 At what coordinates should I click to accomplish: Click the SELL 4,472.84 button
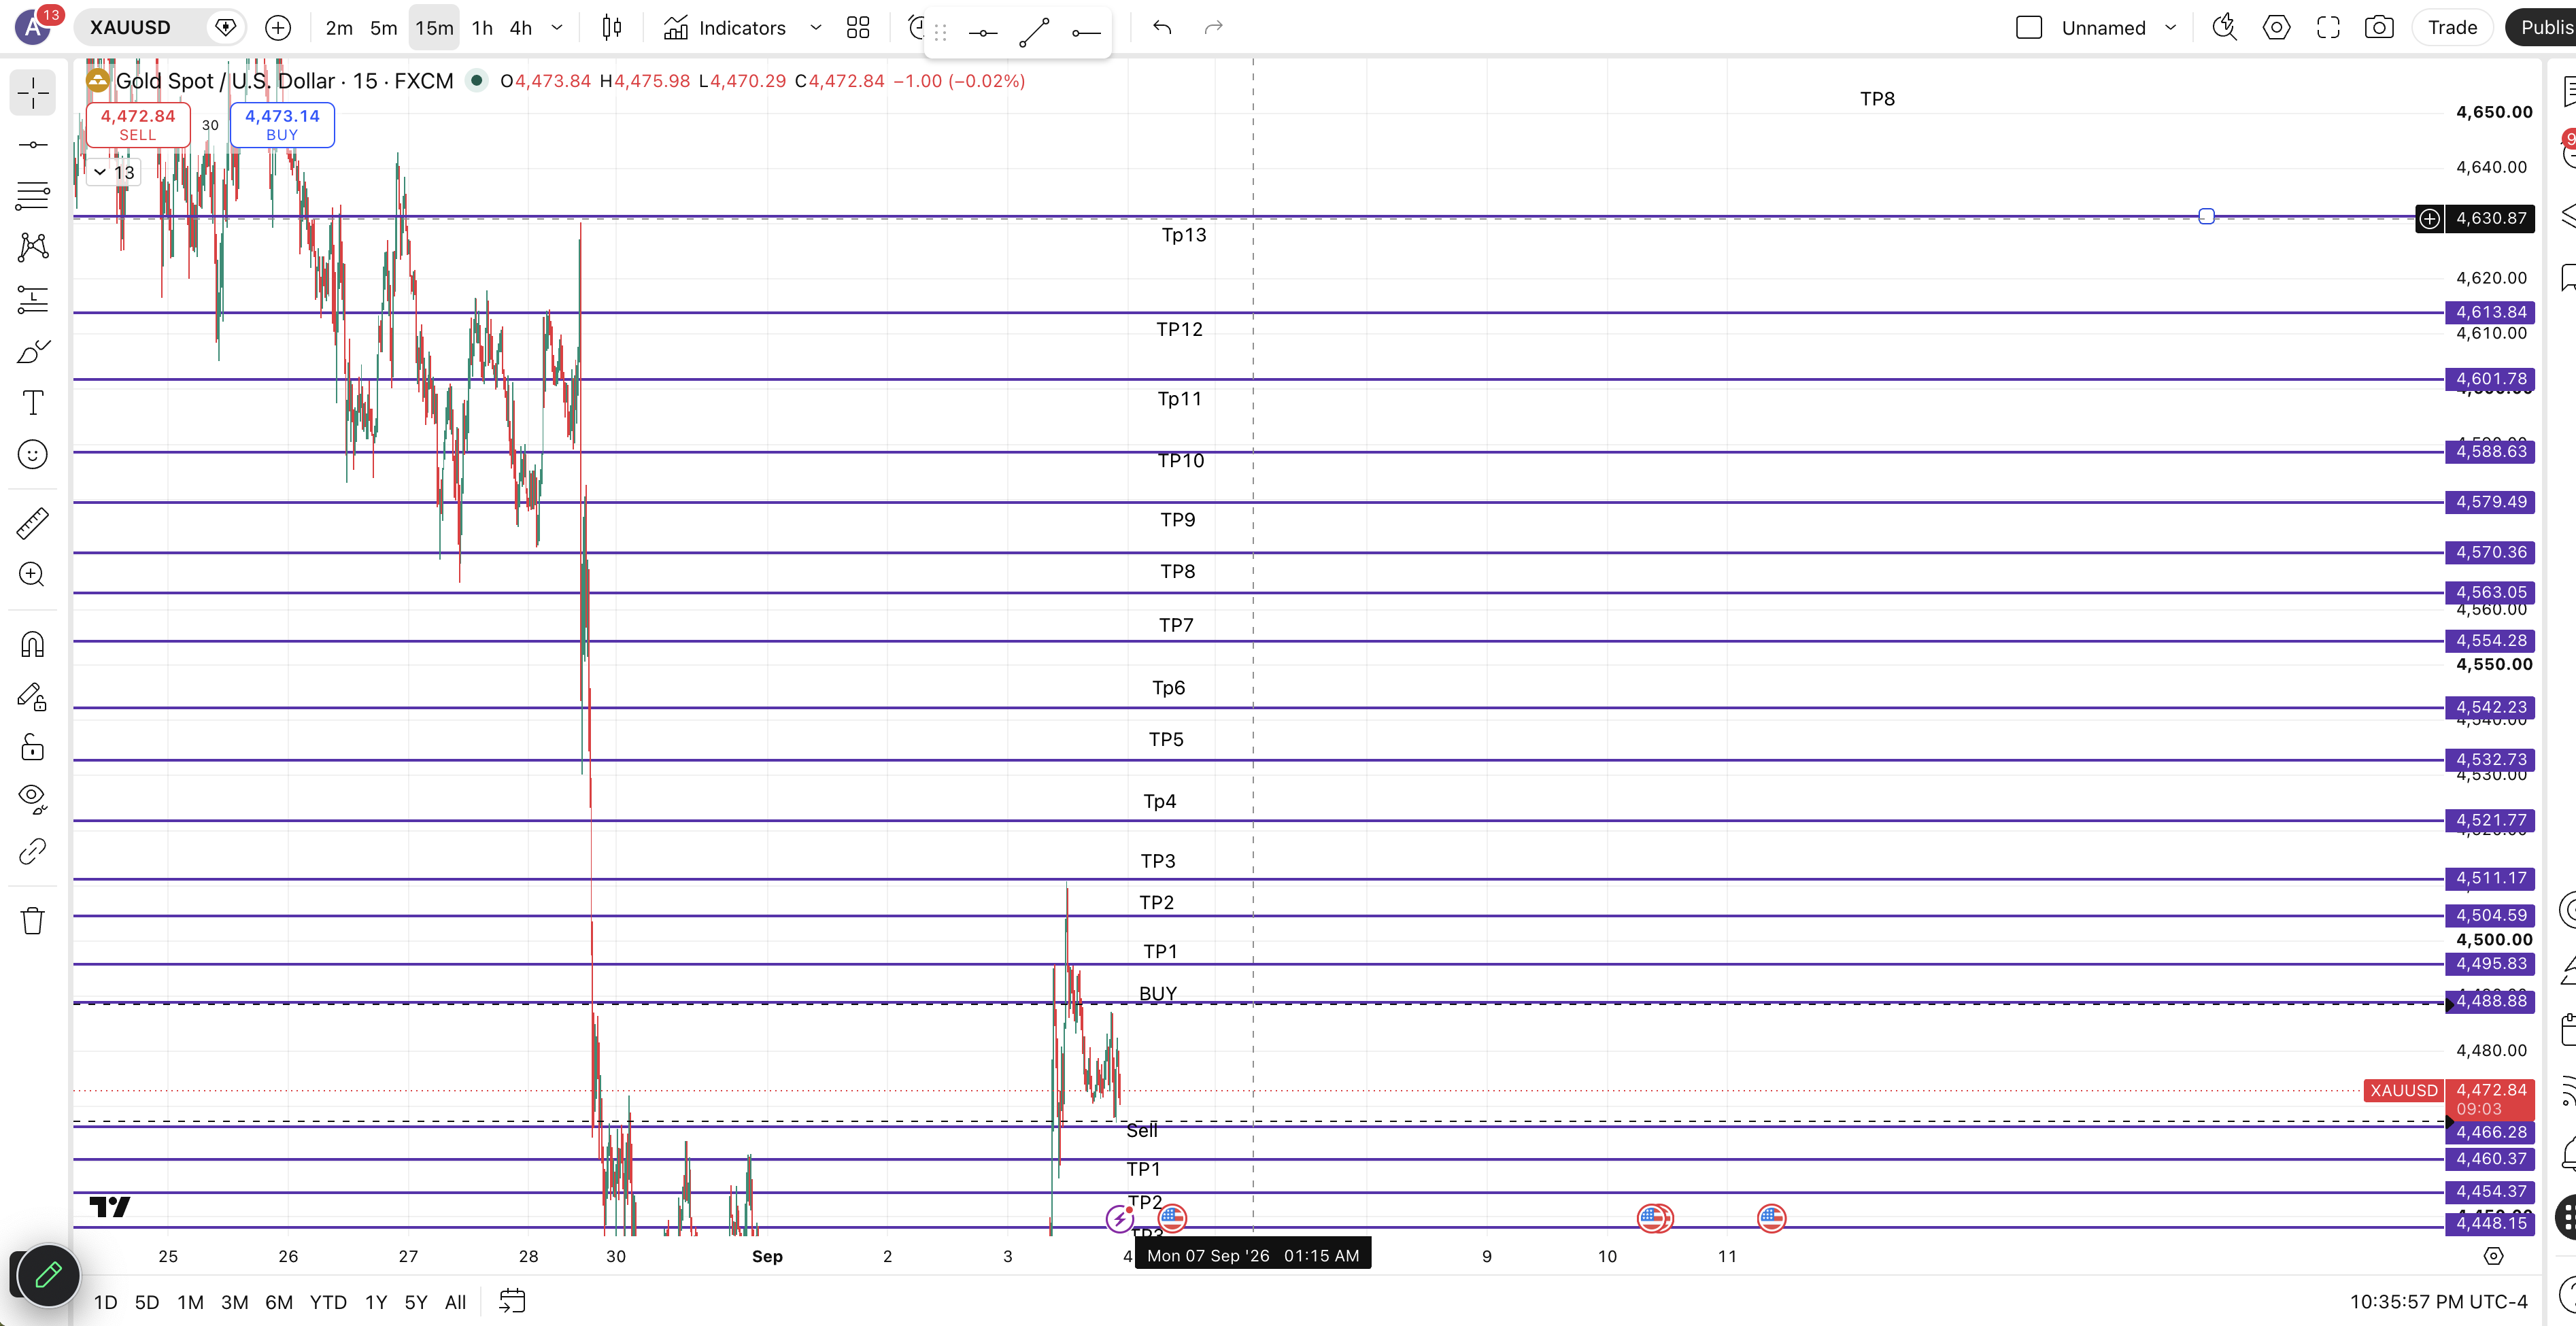(x=138, y=124)
